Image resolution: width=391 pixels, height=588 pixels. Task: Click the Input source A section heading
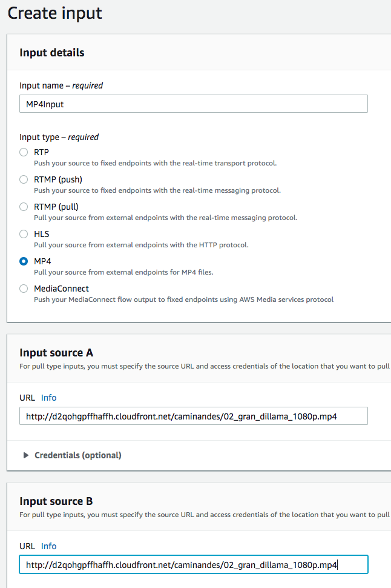pos(56,353)
